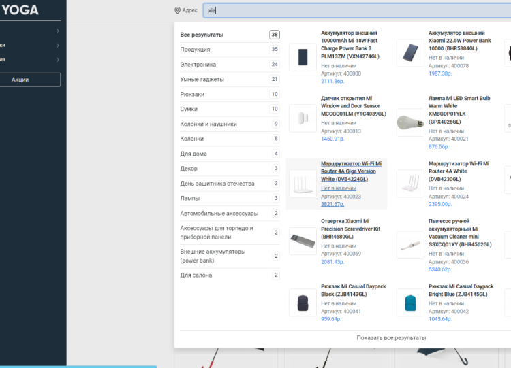
Task: Click the text Артикул: 400069
Action: pos(341,254)
